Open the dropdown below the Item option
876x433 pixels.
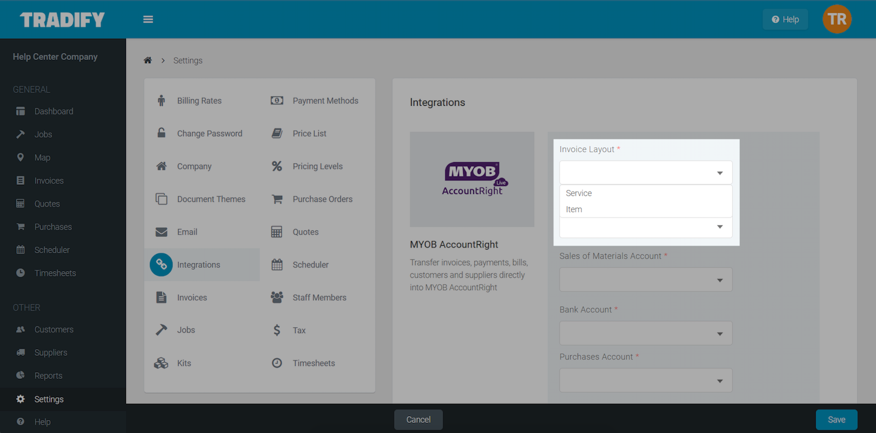(x=646, y=227)
